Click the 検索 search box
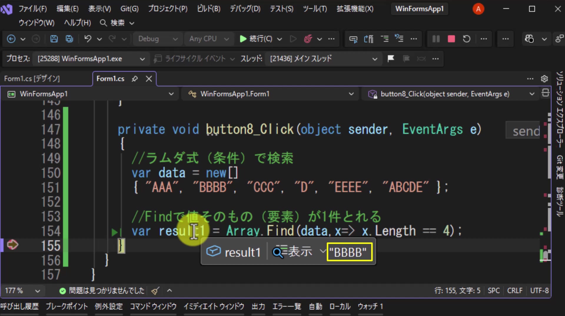 (x=117, y=23)
